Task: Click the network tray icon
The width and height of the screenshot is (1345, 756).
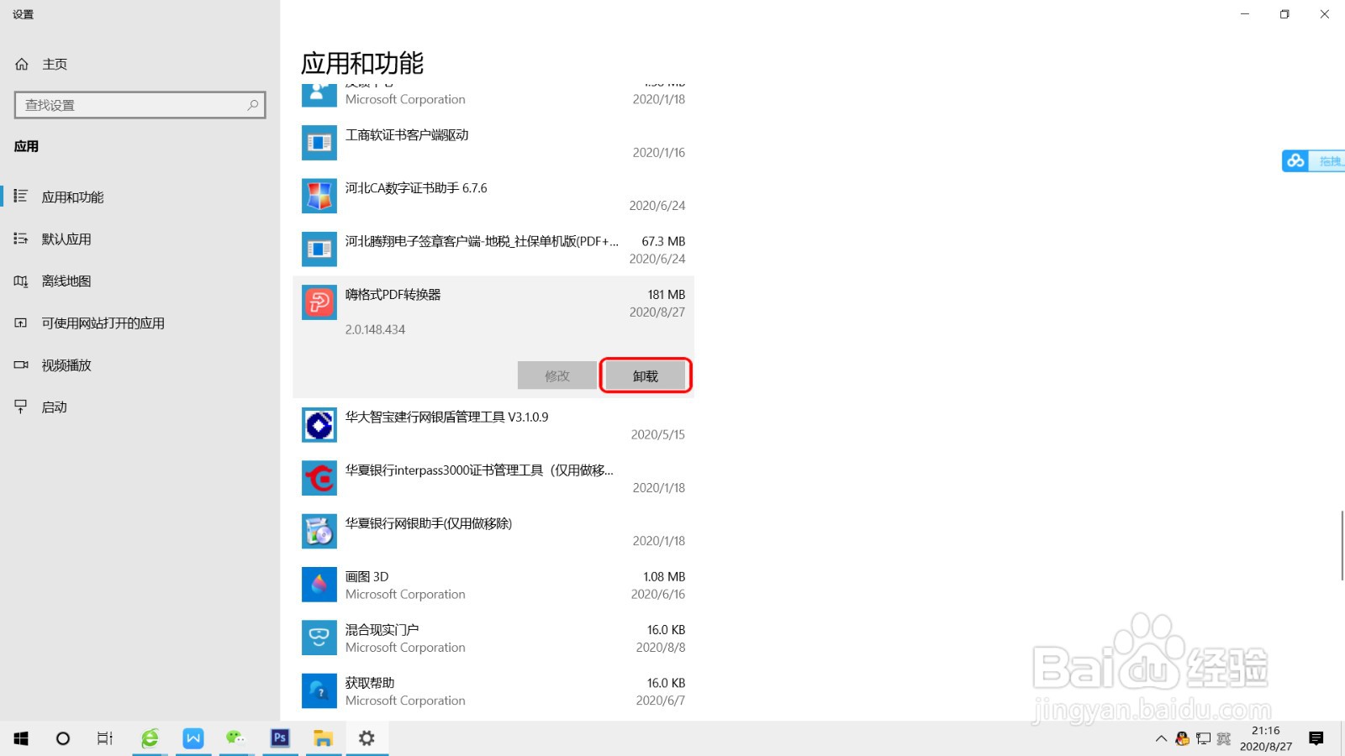Action: pos(1204,738)
